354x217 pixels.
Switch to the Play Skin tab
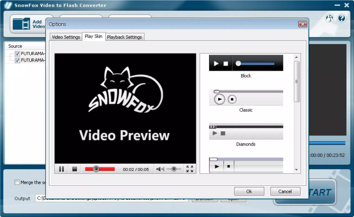pos(94,36)
